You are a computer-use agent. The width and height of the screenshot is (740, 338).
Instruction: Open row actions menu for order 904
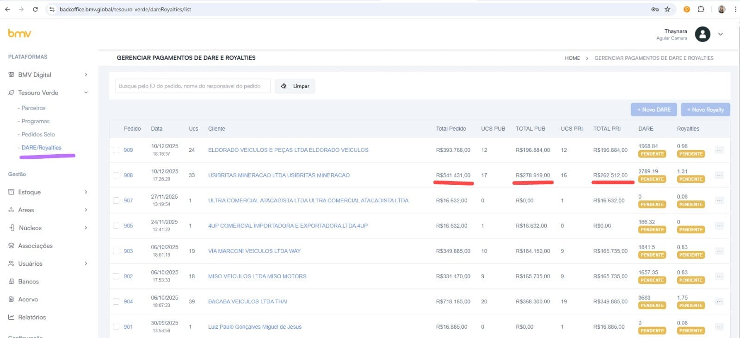(x=719, y=301)
